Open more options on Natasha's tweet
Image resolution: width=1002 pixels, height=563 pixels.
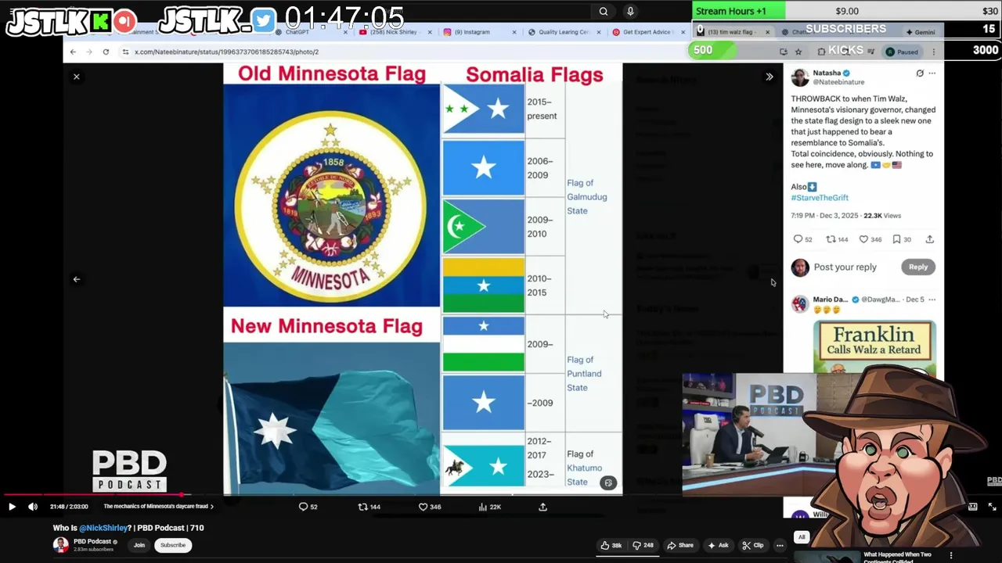click(x=932, y=73)
